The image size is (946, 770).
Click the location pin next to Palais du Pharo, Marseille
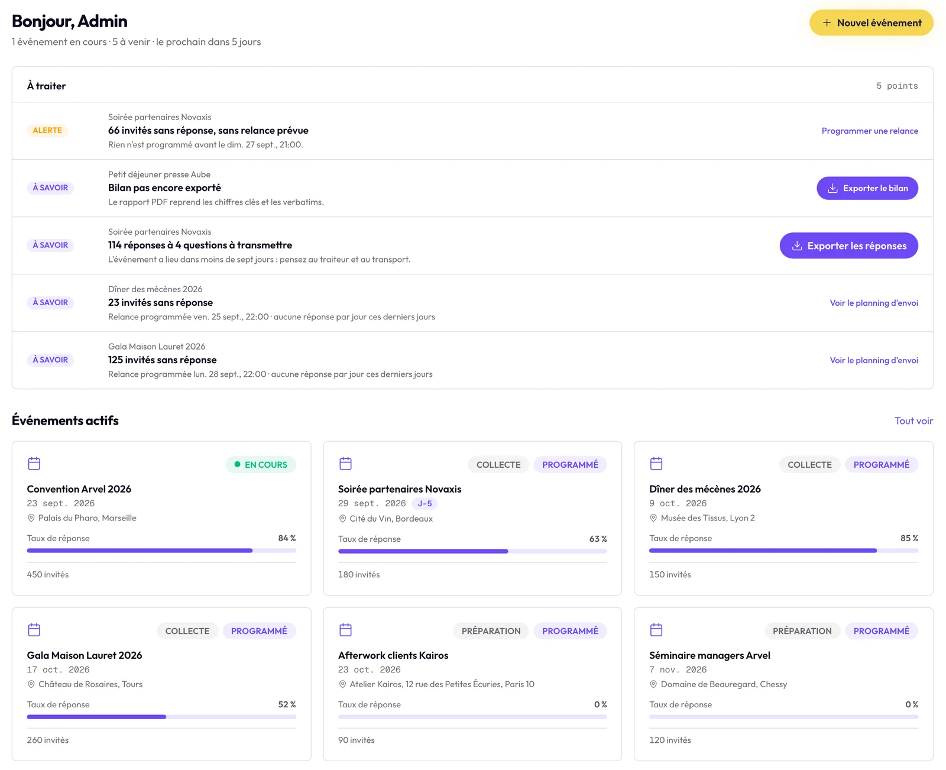tap(31, 518)
